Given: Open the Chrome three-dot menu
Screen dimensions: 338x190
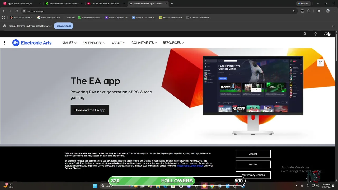Looking at the screenshot, I should pos(334,11).
